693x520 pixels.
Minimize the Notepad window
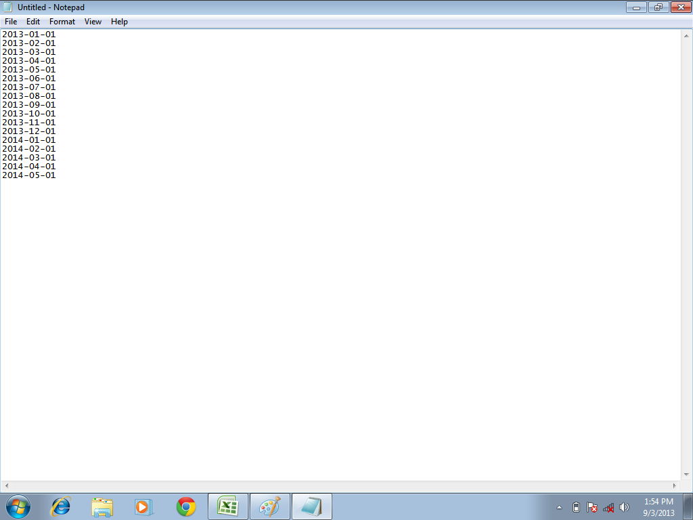(636, 7)
